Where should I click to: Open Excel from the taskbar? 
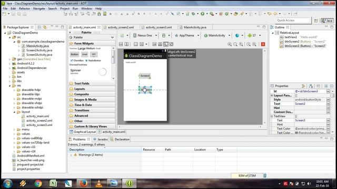coord(53,183)
